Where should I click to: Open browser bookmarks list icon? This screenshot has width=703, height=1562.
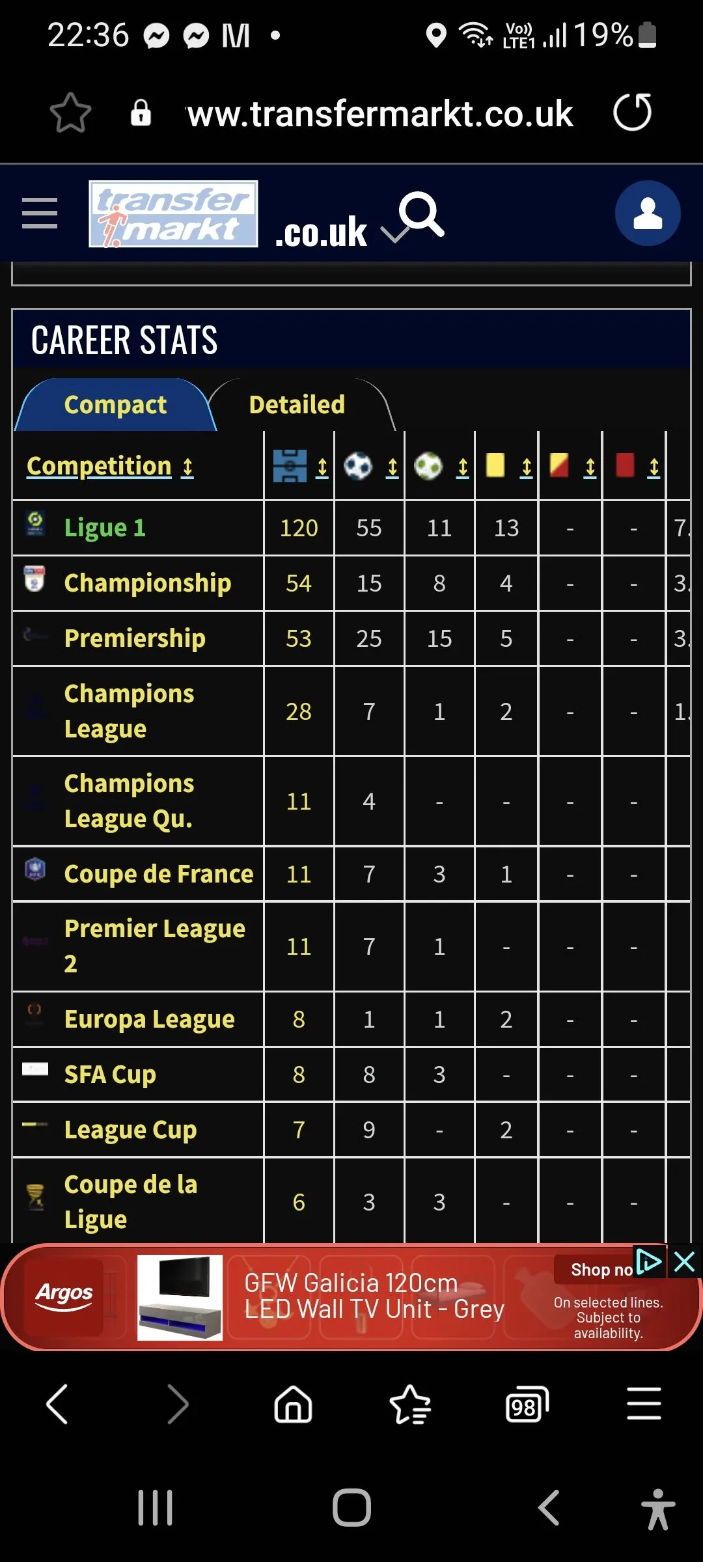[x=410, y=1405]
